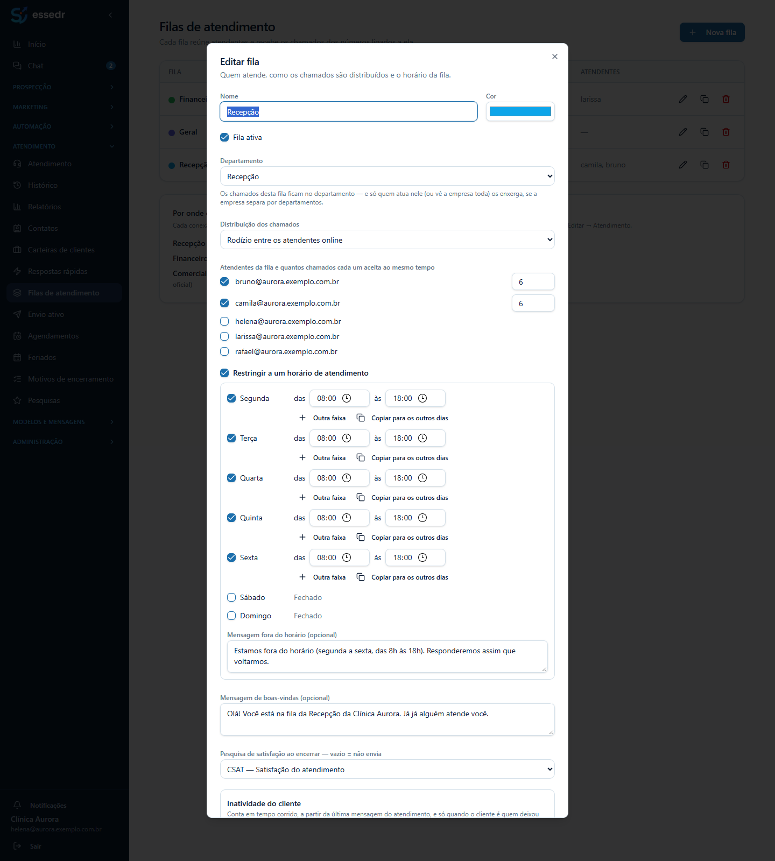Go to Feriados in the sidebar
The width and height of the screenshot is (775, 861).
pos(65,357)
